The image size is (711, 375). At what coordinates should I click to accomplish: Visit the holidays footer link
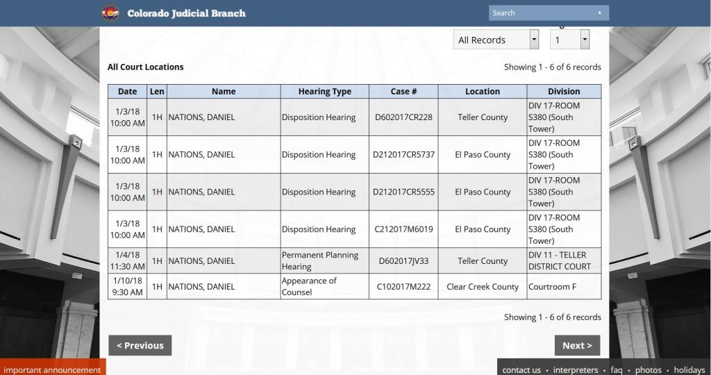point(689,370)
